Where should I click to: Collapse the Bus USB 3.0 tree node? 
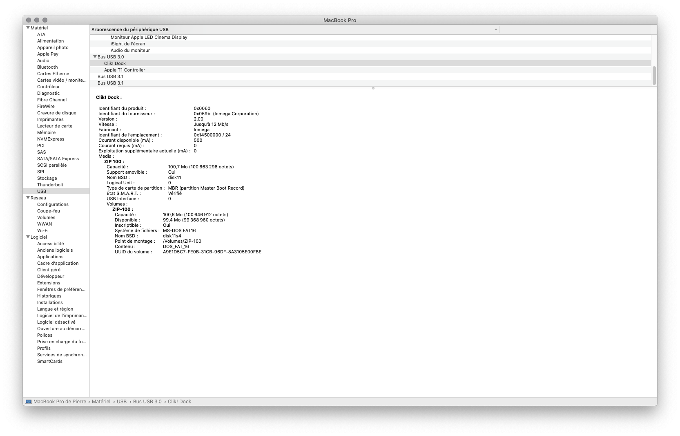pos(95,57)
